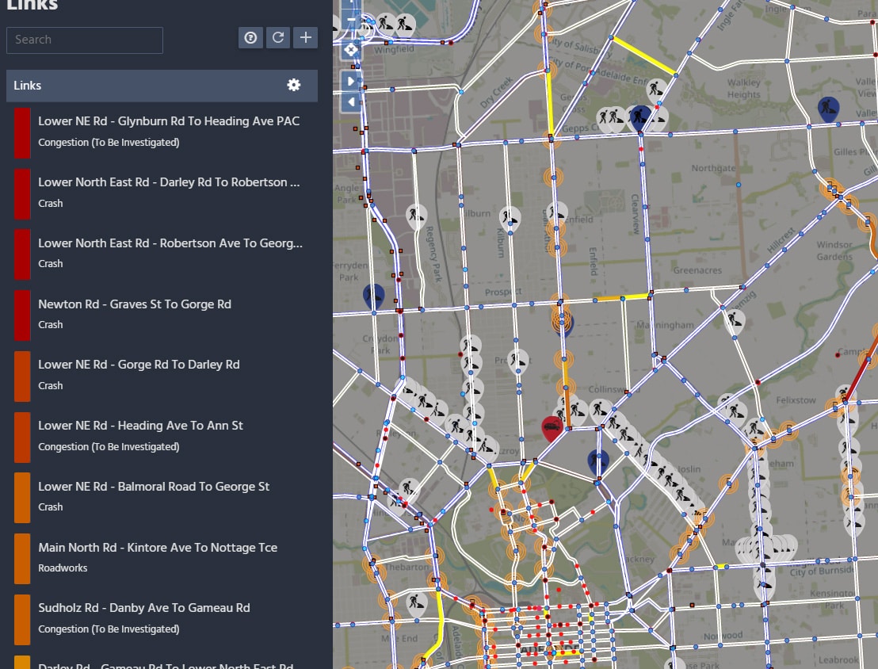Select the red car crash marker on the map
This screenshot has width=878, height=669.
click(x=552, y=425)
